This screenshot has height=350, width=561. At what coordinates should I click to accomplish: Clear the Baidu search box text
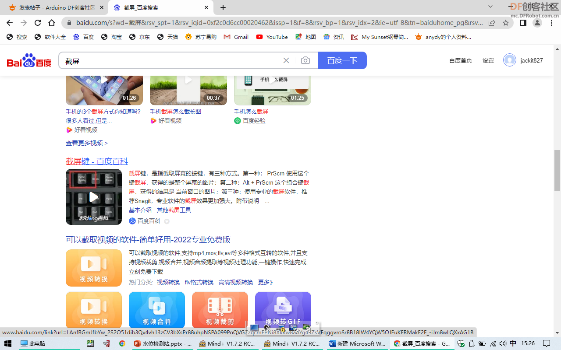(286, 60)
